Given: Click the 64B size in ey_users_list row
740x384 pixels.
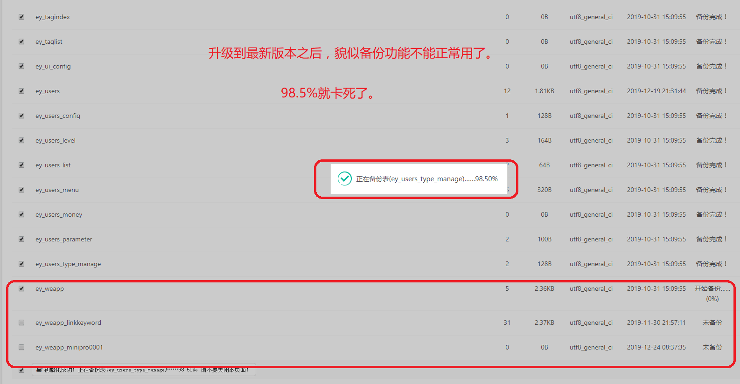Looking at the screenshot, I should pos(545,165).
